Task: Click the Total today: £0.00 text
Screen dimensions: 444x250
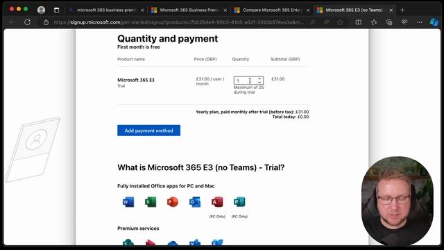Action: coord(291,117)
